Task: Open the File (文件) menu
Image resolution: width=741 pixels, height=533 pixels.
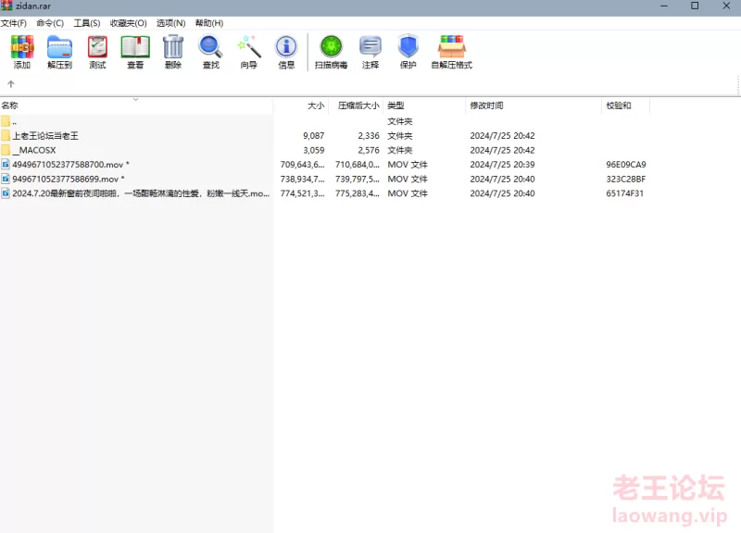Action: (x=14, y=23)
